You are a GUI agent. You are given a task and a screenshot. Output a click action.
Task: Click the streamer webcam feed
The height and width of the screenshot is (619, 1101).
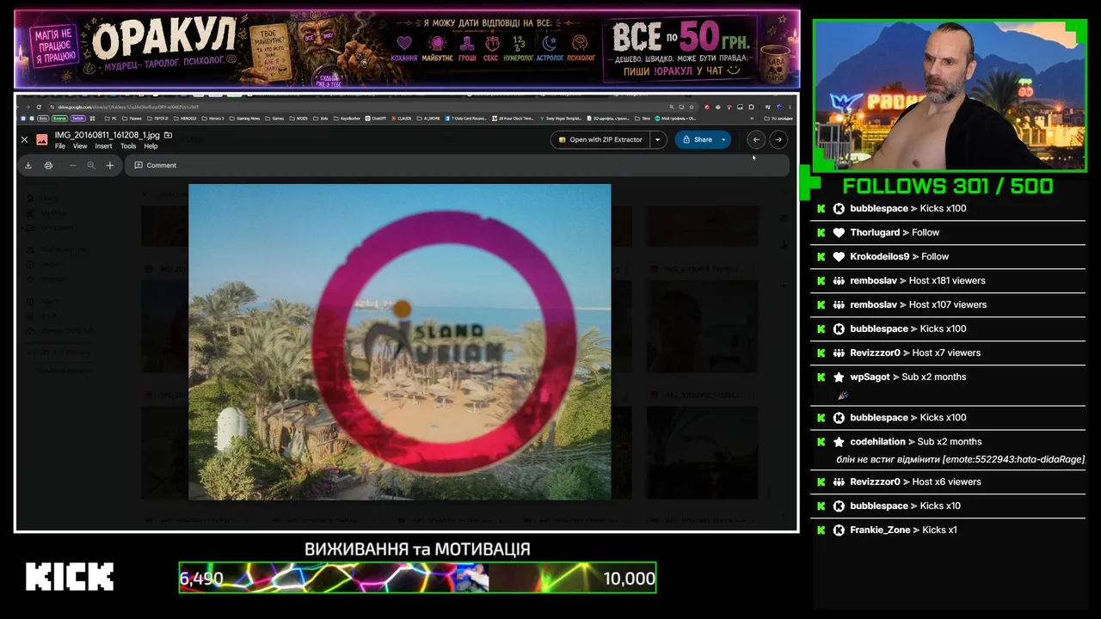(x=950, y=95)
